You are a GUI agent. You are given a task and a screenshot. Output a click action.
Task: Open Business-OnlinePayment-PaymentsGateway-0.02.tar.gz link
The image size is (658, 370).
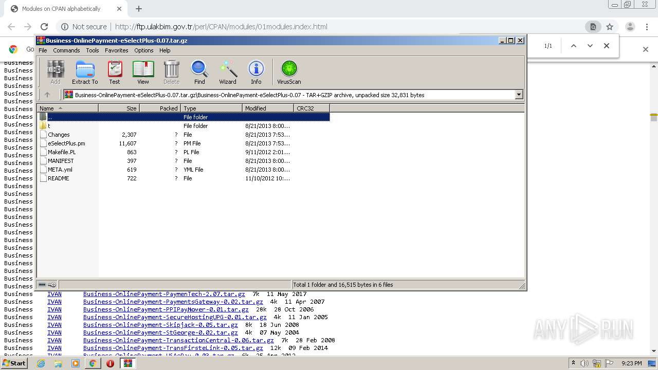pyautogui.click(x=173, y=302)
